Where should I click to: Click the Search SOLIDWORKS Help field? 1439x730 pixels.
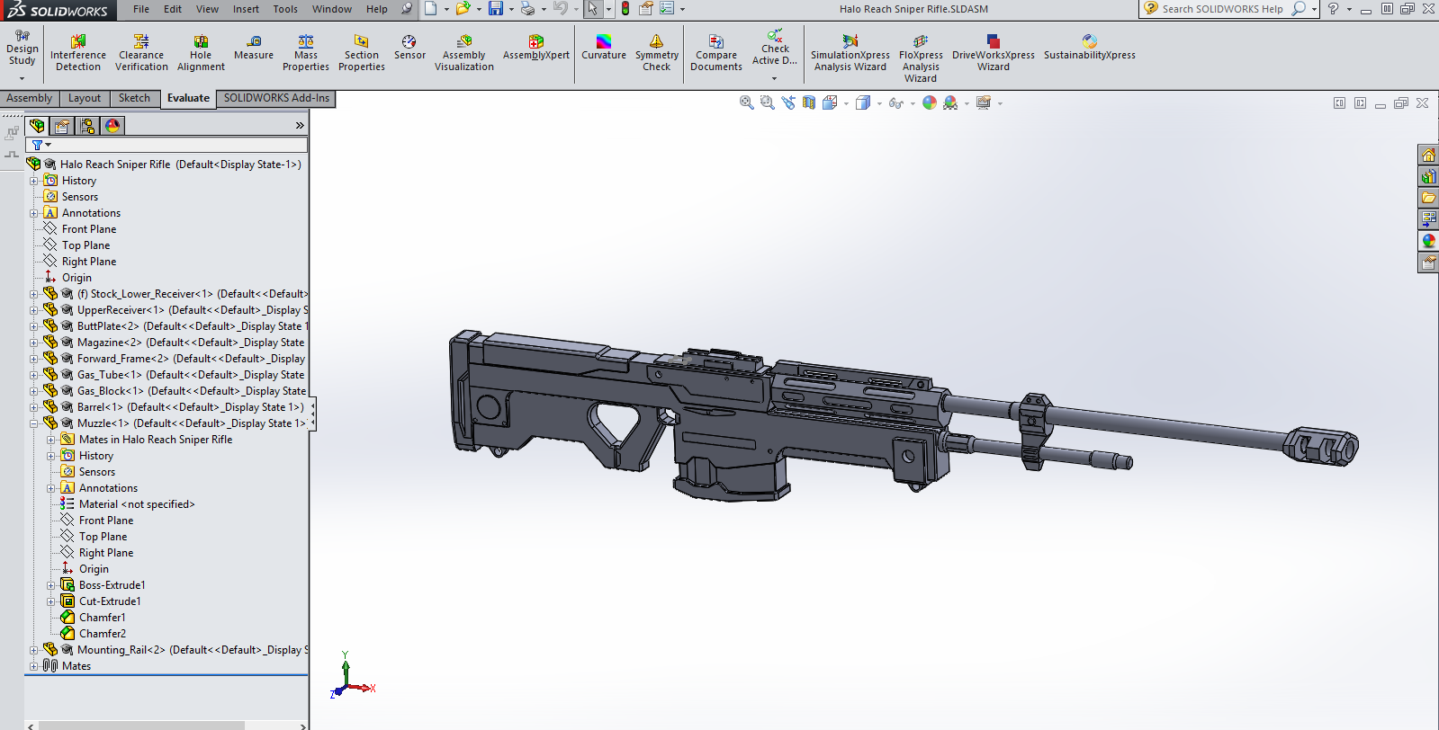(x=1222, y=9)
